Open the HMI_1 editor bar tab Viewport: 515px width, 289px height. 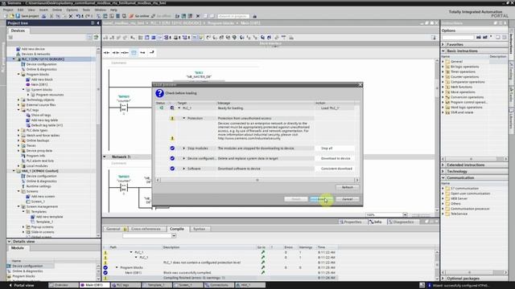(249, 285)
